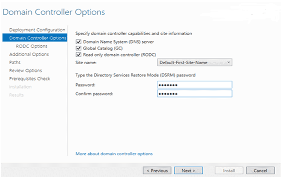Go to Deployment Configuration step
Screen dimensions: 288x181
tap(37, 30)
